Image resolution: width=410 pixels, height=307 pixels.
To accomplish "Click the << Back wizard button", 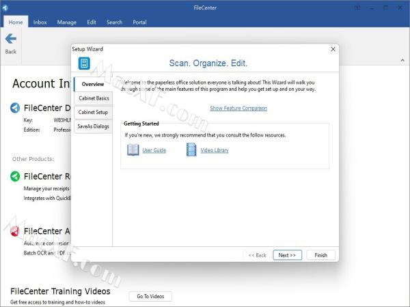I will pyautogui.click(x=257, y=255).
